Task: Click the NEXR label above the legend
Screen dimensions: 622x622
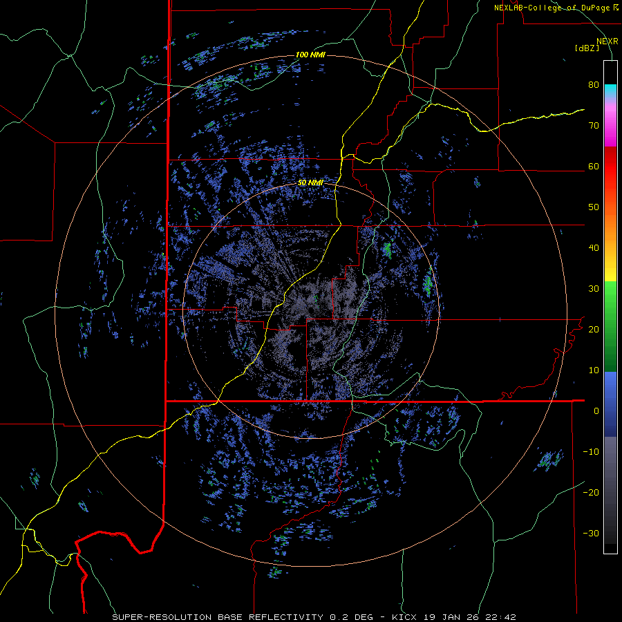Action: (x=607, y=41)
